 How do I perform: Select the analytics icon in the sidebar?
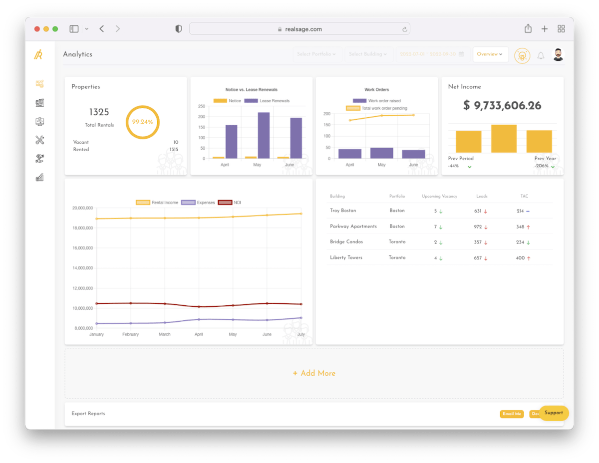pyautogui.click(x=40, y=84)
